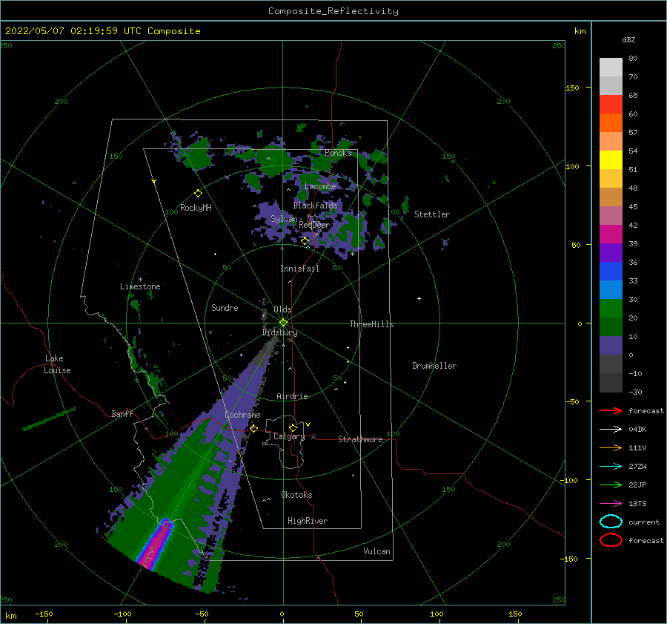Click the yellow diamond marker above Calgary

pos(293,427)
